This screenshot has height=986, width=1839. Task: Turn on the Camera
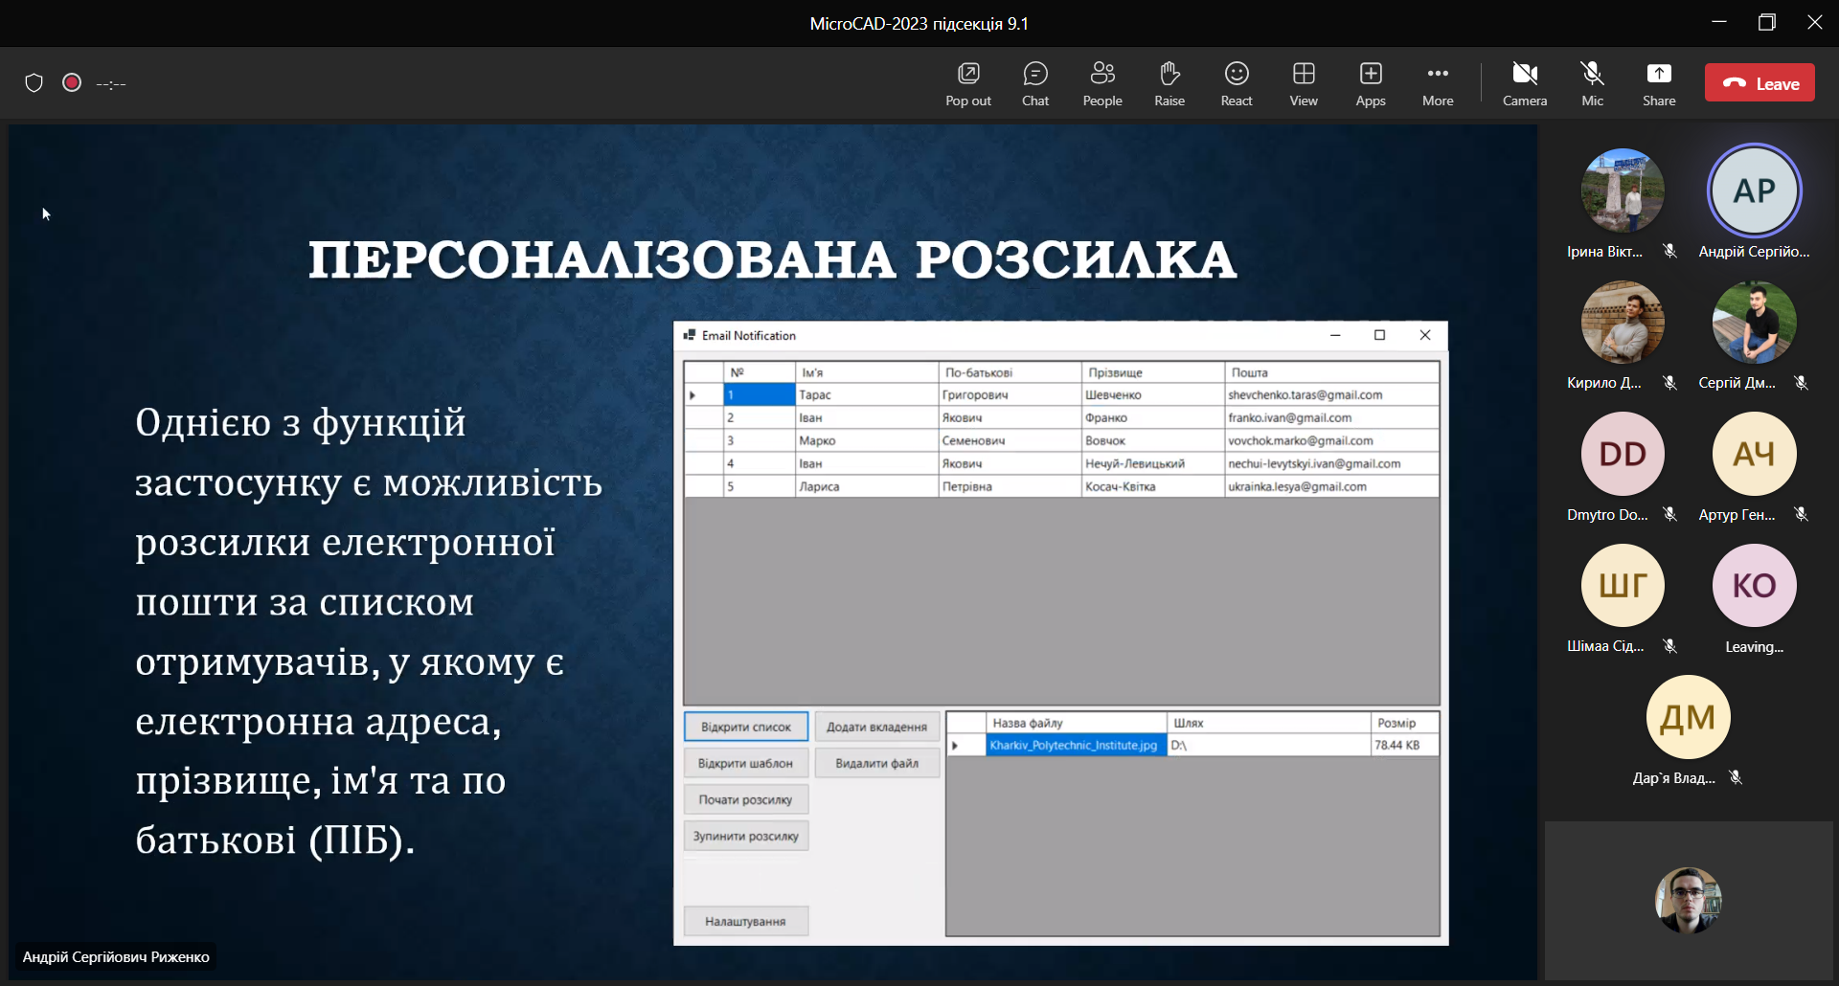(1524, 83)
